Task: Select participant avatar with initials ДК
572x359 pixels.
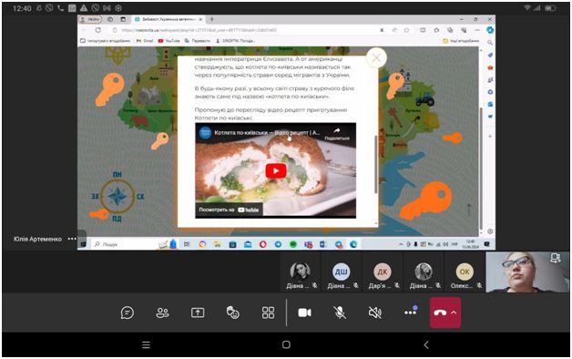Action: (x=383, y=272)
